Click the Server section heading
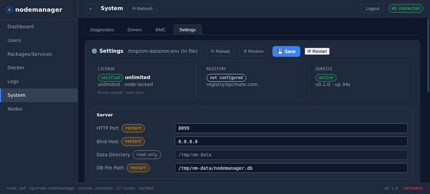The height and width of the screenshot is (194, 430). pyautogui.click(x=105, y=115)
